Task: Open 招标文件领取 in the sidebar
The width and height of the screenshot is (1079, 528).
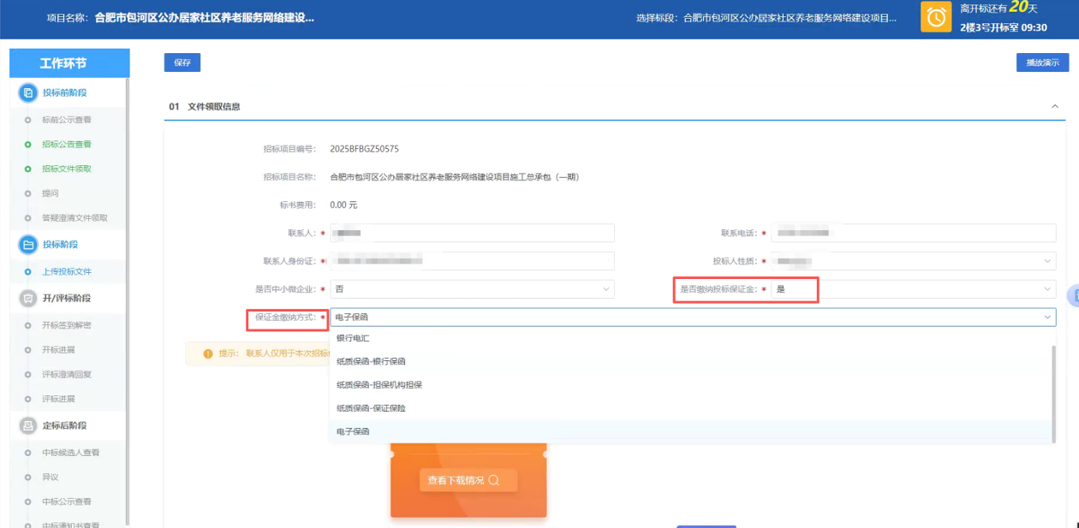Action: point(67,169)
